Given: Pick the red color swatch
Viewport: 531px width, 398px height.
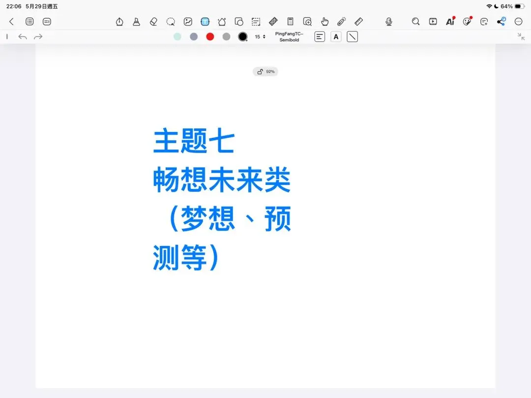Looking at the screenshot, I should coord(210,36).
